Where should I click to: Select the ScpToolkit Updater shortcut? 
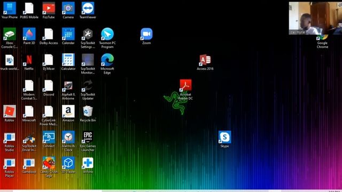pyautogui.click(x=88, y=85)
